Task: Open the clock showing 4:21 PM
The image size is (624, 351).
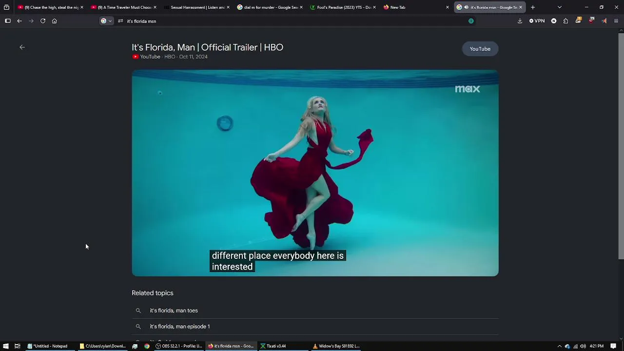Action: coord(597,346)
